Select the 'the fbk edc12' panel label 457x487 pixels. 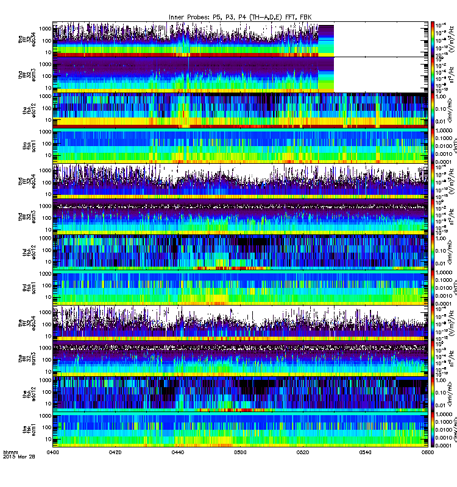click(29, 394)
